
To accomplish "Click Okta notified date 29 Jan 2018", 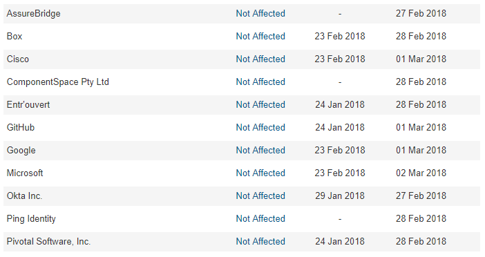I will coord(340,196).
